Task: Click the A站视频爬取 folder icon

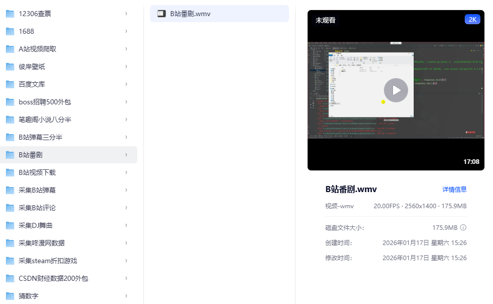Action: 10,49
